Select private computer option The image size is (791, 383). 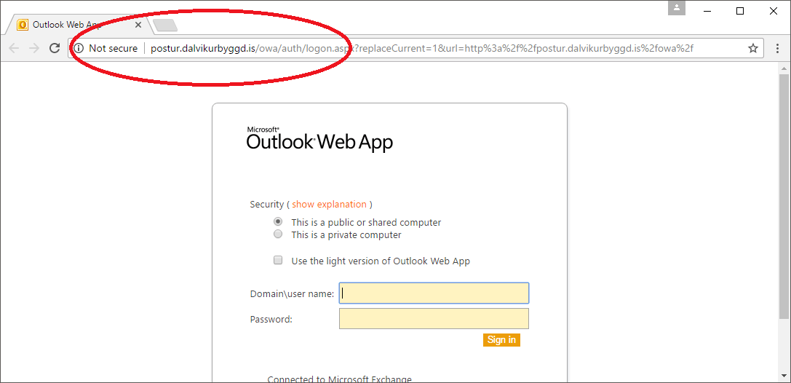(277, 234)
